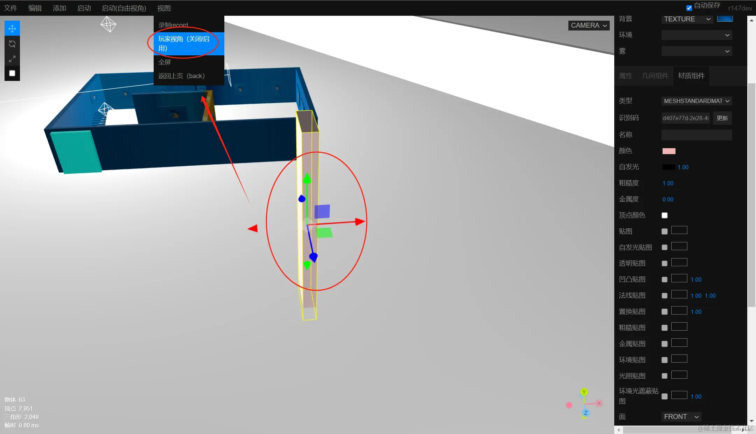The width and height of the screenshot is (756, 434).
Task: Toggle the 自动保存 autosave checkbox
Action: (689, 8)
